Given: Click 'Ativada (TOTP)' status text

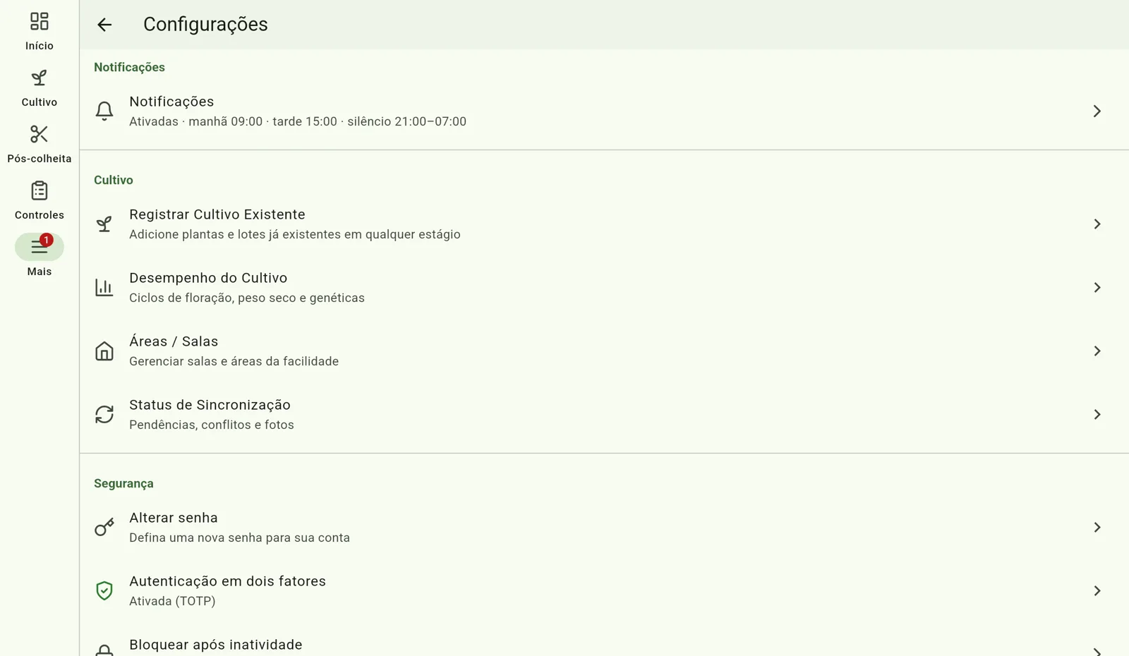Looking at the screenshot, I should coord(172,601).
